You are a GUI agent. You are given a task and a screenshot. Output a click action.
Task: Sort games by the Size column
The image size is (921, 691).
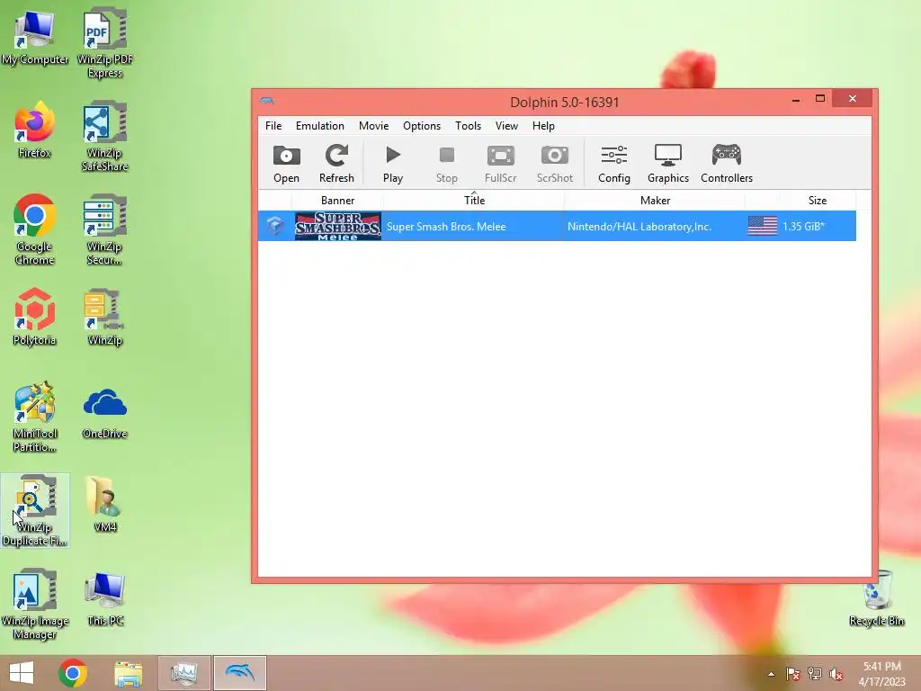point(817,201)
